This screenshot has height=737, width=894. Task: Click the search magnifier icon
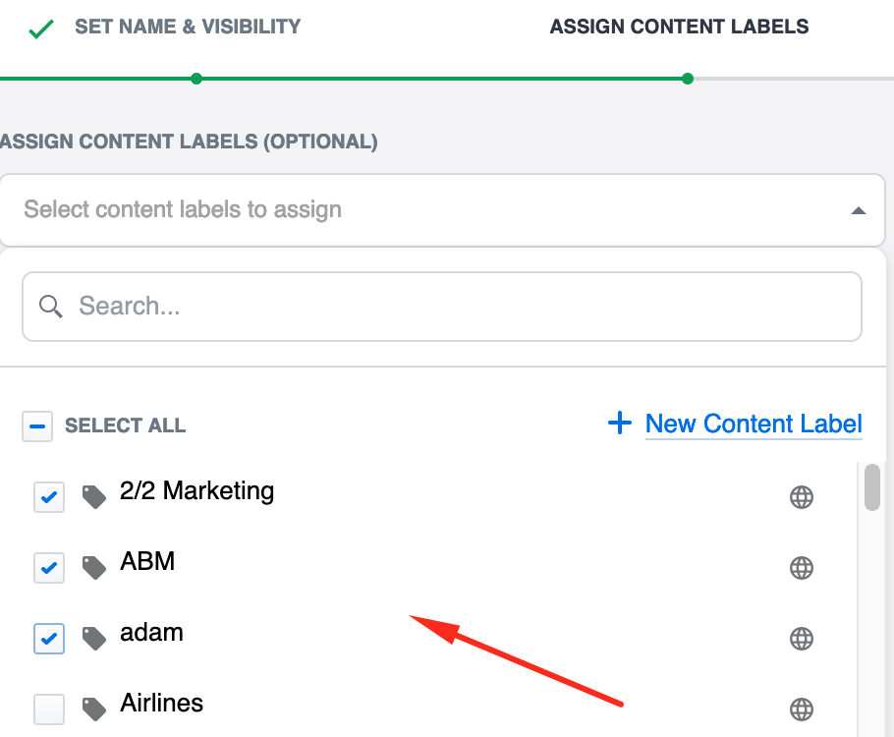[51, 307]
